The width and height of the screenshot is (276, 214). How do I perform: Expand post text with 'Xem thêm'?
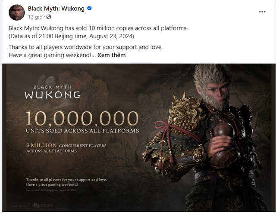111,55
